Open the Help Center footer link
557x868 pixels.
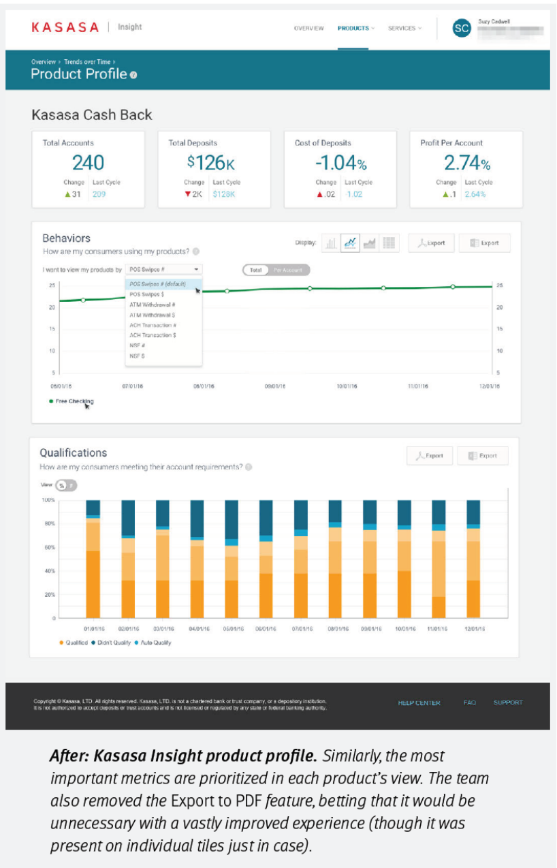coord(419,702)
